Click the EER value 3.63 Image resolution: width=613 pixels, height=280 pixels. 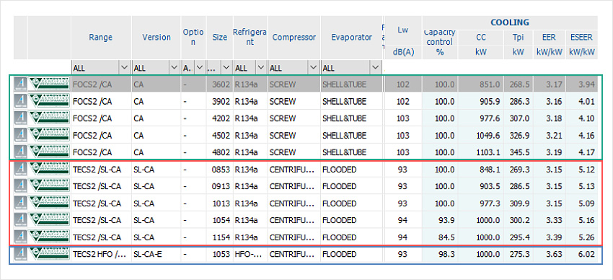(549, 254)
